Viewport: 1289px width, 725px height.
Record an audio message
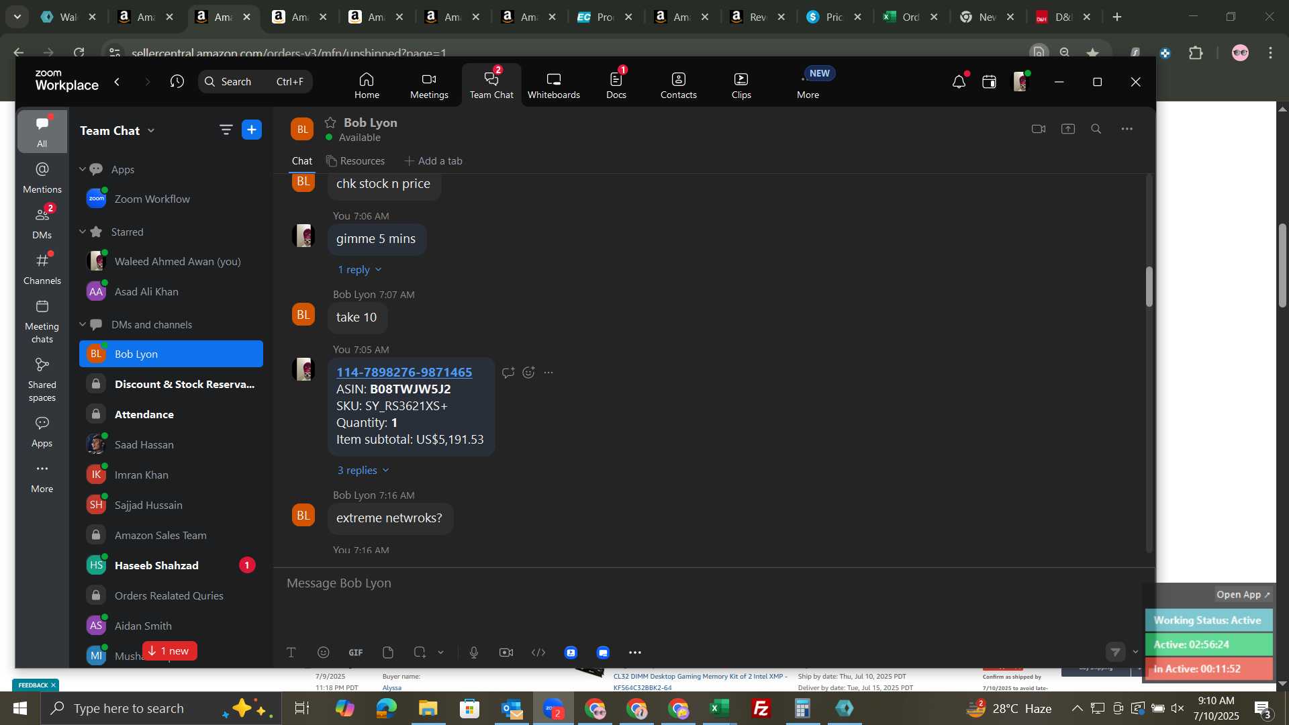(474, 652)
